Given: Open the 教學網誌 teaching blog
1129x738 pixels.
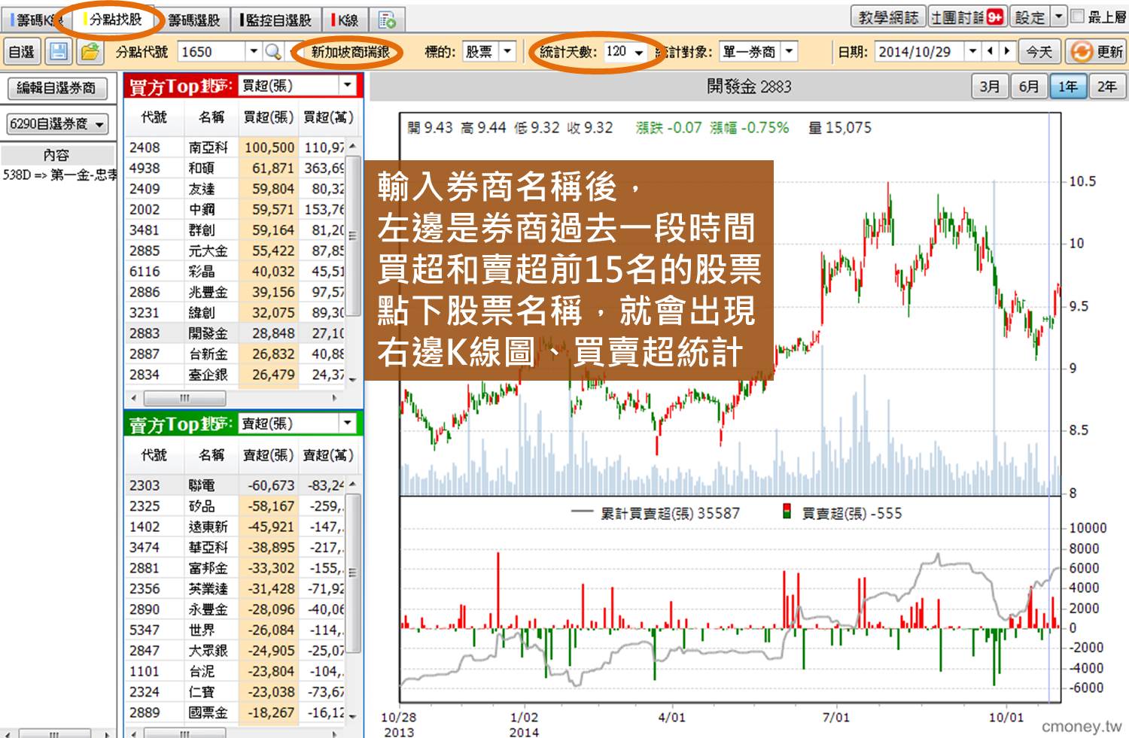Looking at the screenshot, I should (890, 15).
